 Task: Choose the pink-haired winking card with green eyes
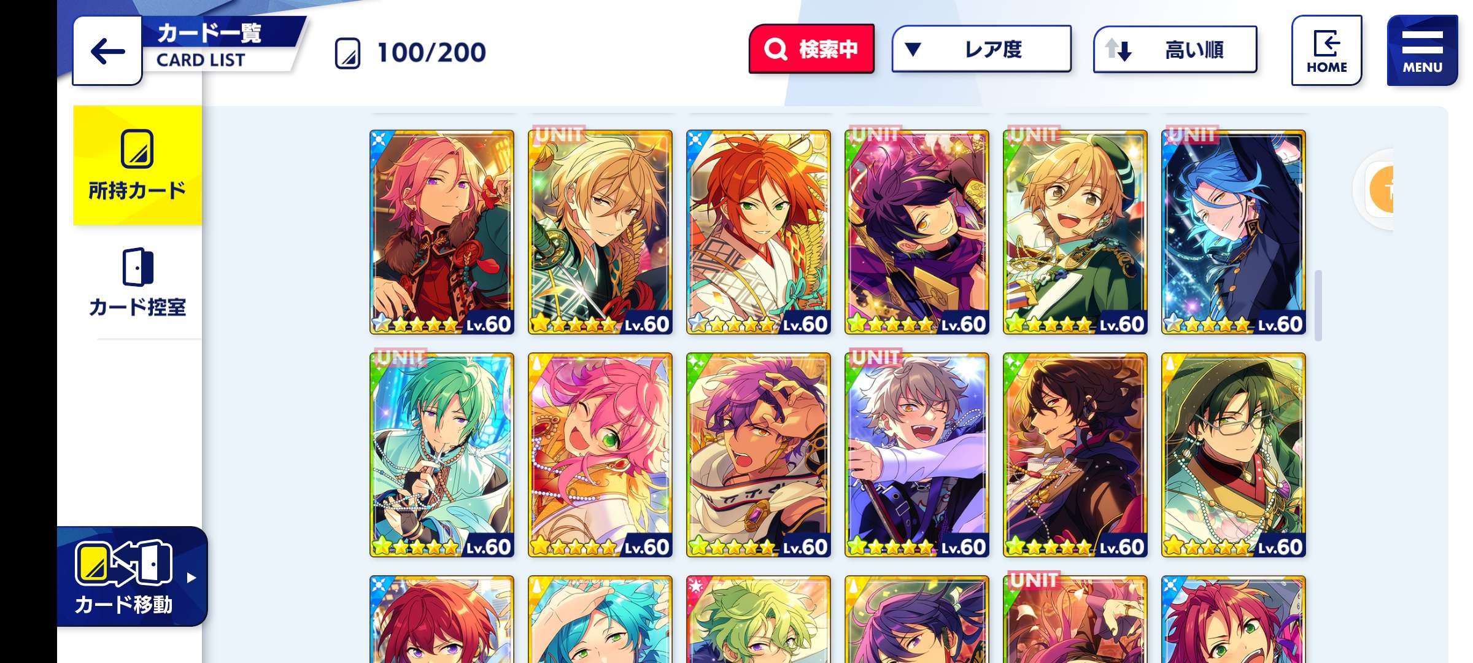click(600, 455)
